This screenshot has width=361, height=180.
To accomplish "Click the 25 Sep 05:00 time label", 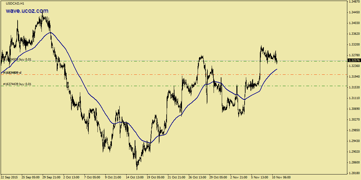I will click(31, 177).
